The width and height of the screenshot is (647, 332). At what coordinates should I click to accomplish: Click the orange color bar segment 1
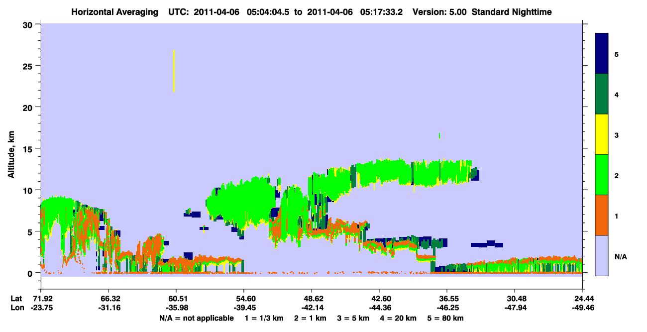(x=602, y=215)
